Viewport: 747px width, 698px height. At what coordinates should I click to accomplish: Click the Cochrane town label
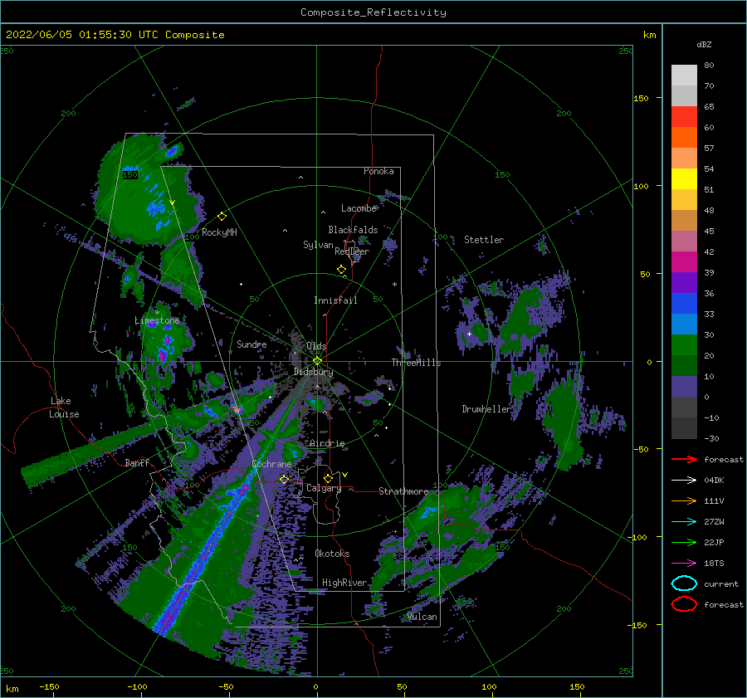point(271,464)
